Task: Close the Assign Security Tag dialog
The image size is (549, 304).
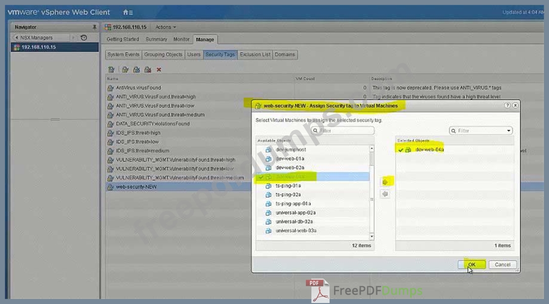Action: pos(515,105)
